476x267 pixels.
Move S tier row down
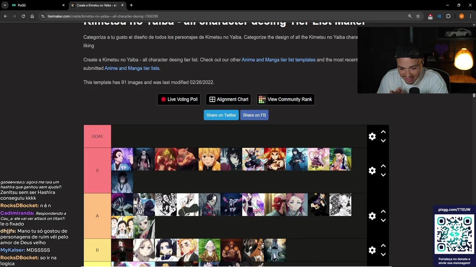pyautogui.click(x=383, y=175)
